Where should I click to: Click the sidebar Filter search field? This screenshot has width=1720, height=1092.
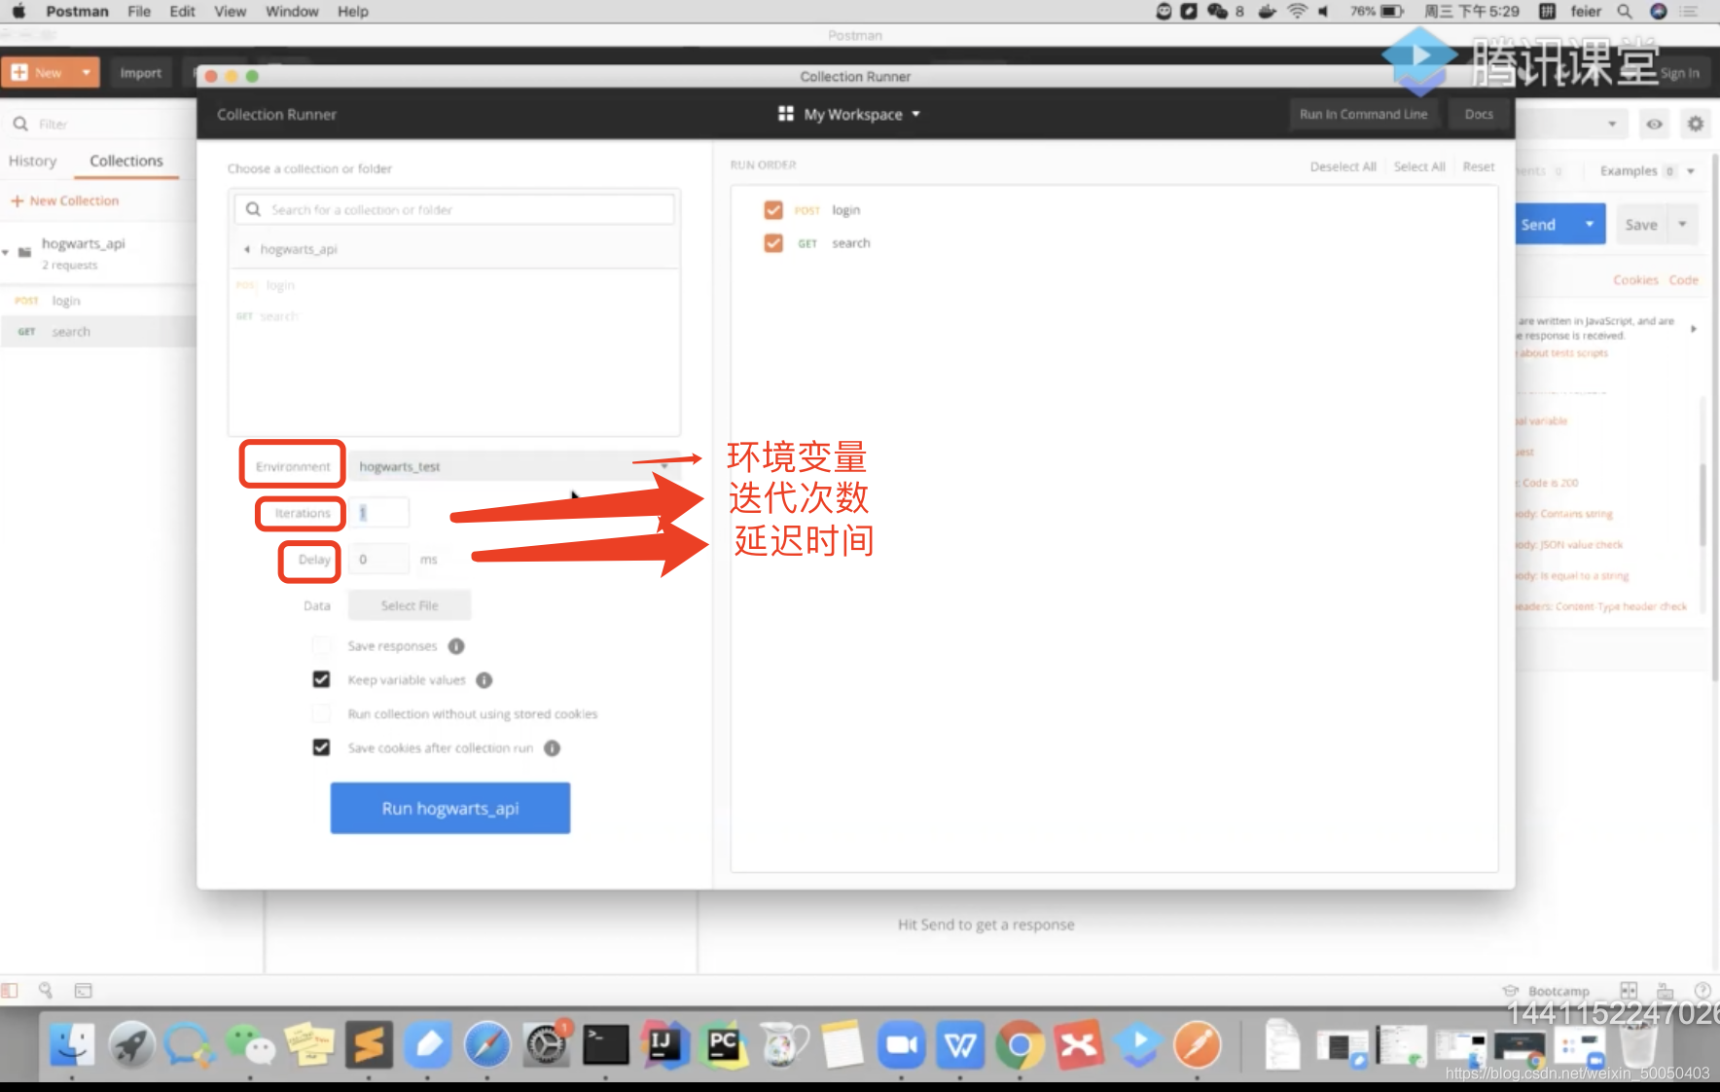click(x=97, y=125)
